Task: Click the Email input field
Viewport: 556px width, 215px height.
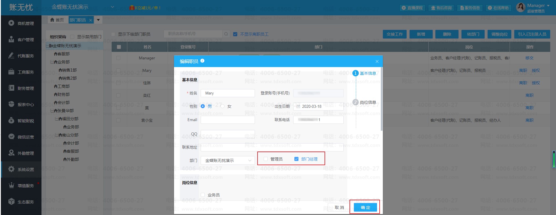Action: coord(228,120)
